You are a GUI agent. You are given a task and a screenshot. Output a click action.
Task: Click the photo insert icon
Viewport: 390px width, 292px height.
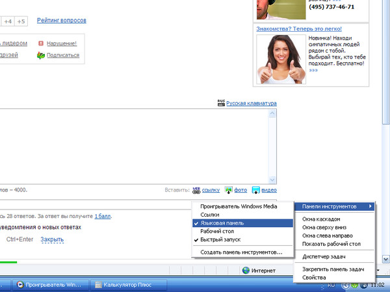[228, 190]
